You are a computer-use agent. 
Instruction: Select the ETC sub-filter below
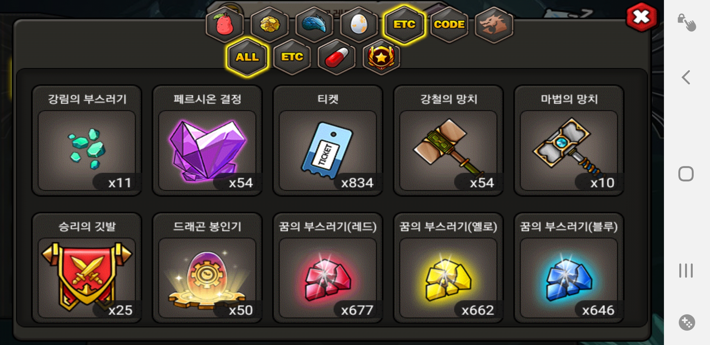[292, 57]
